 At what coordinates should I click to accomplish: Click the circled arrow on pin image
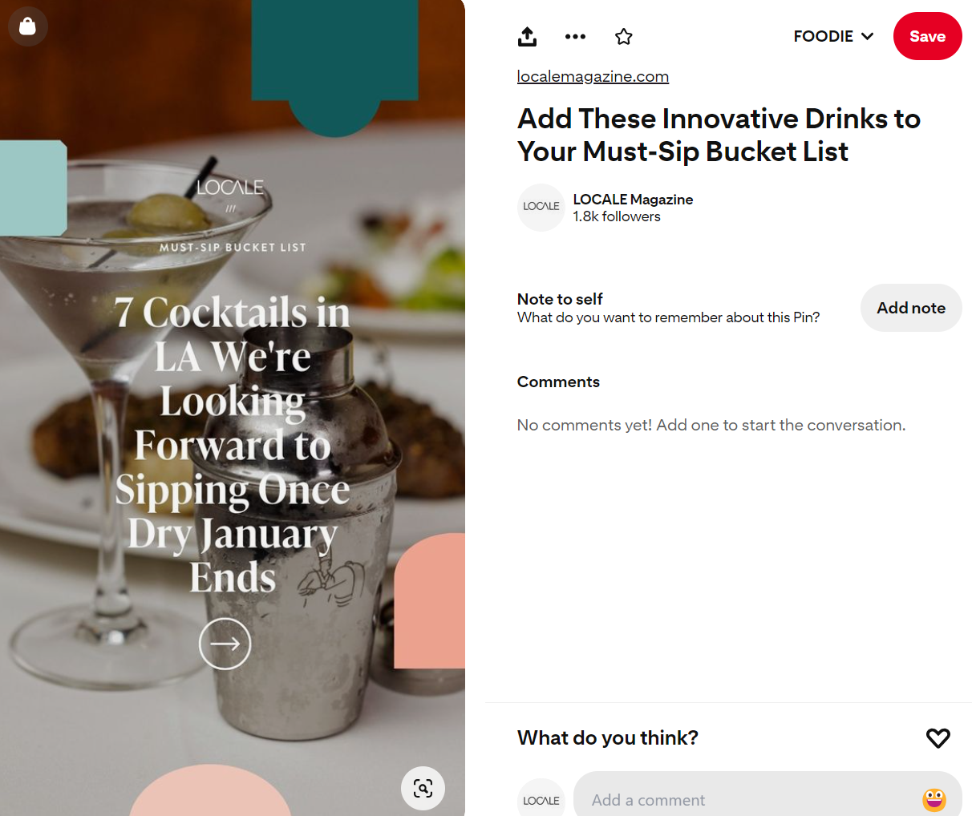[225, 644]
